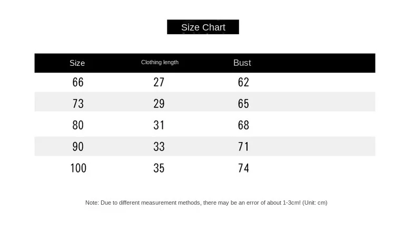Click bust measurement 68
The image size is (395, 232).
tap(243, 125)
